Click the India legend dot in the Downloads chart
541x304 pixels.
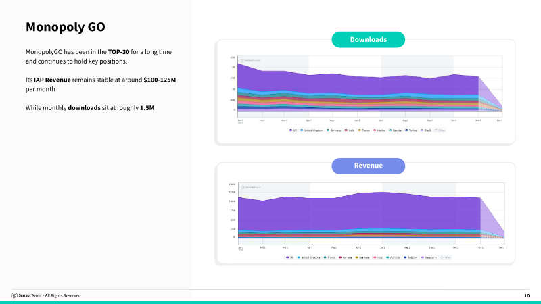coord(346,130)
